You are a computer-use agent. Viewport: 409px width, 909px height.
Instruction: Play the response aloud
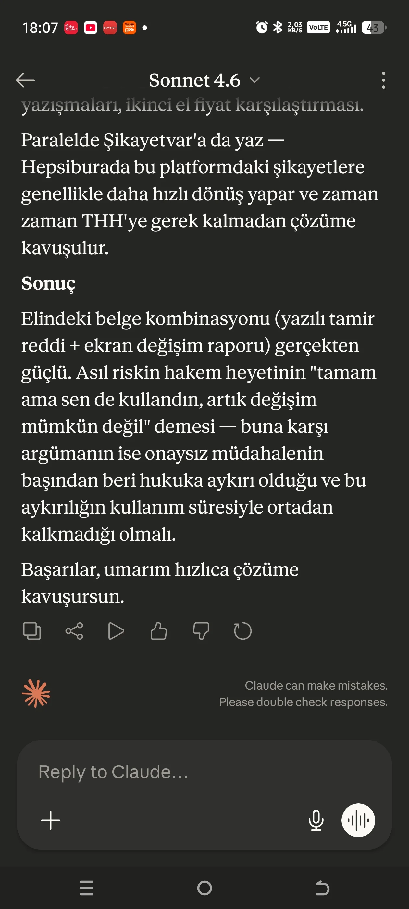pyautogui.click(x=116, y=631)
